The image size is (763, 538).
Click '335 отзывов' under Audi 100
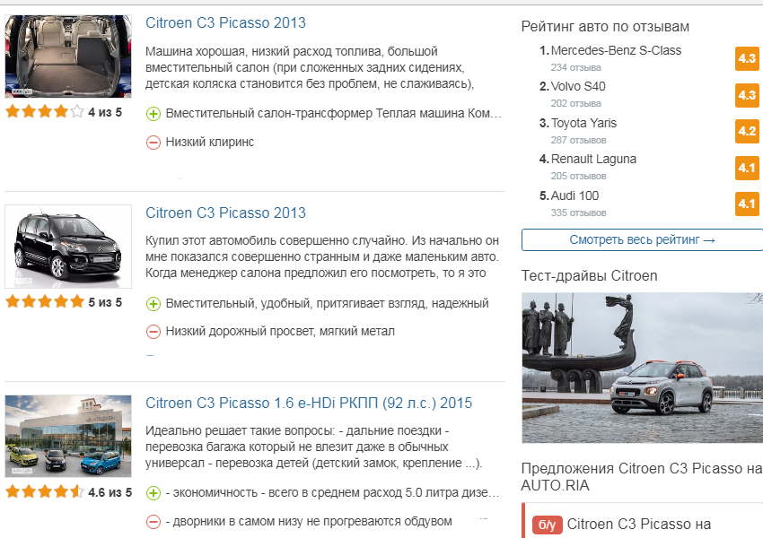tap(579, 213)
